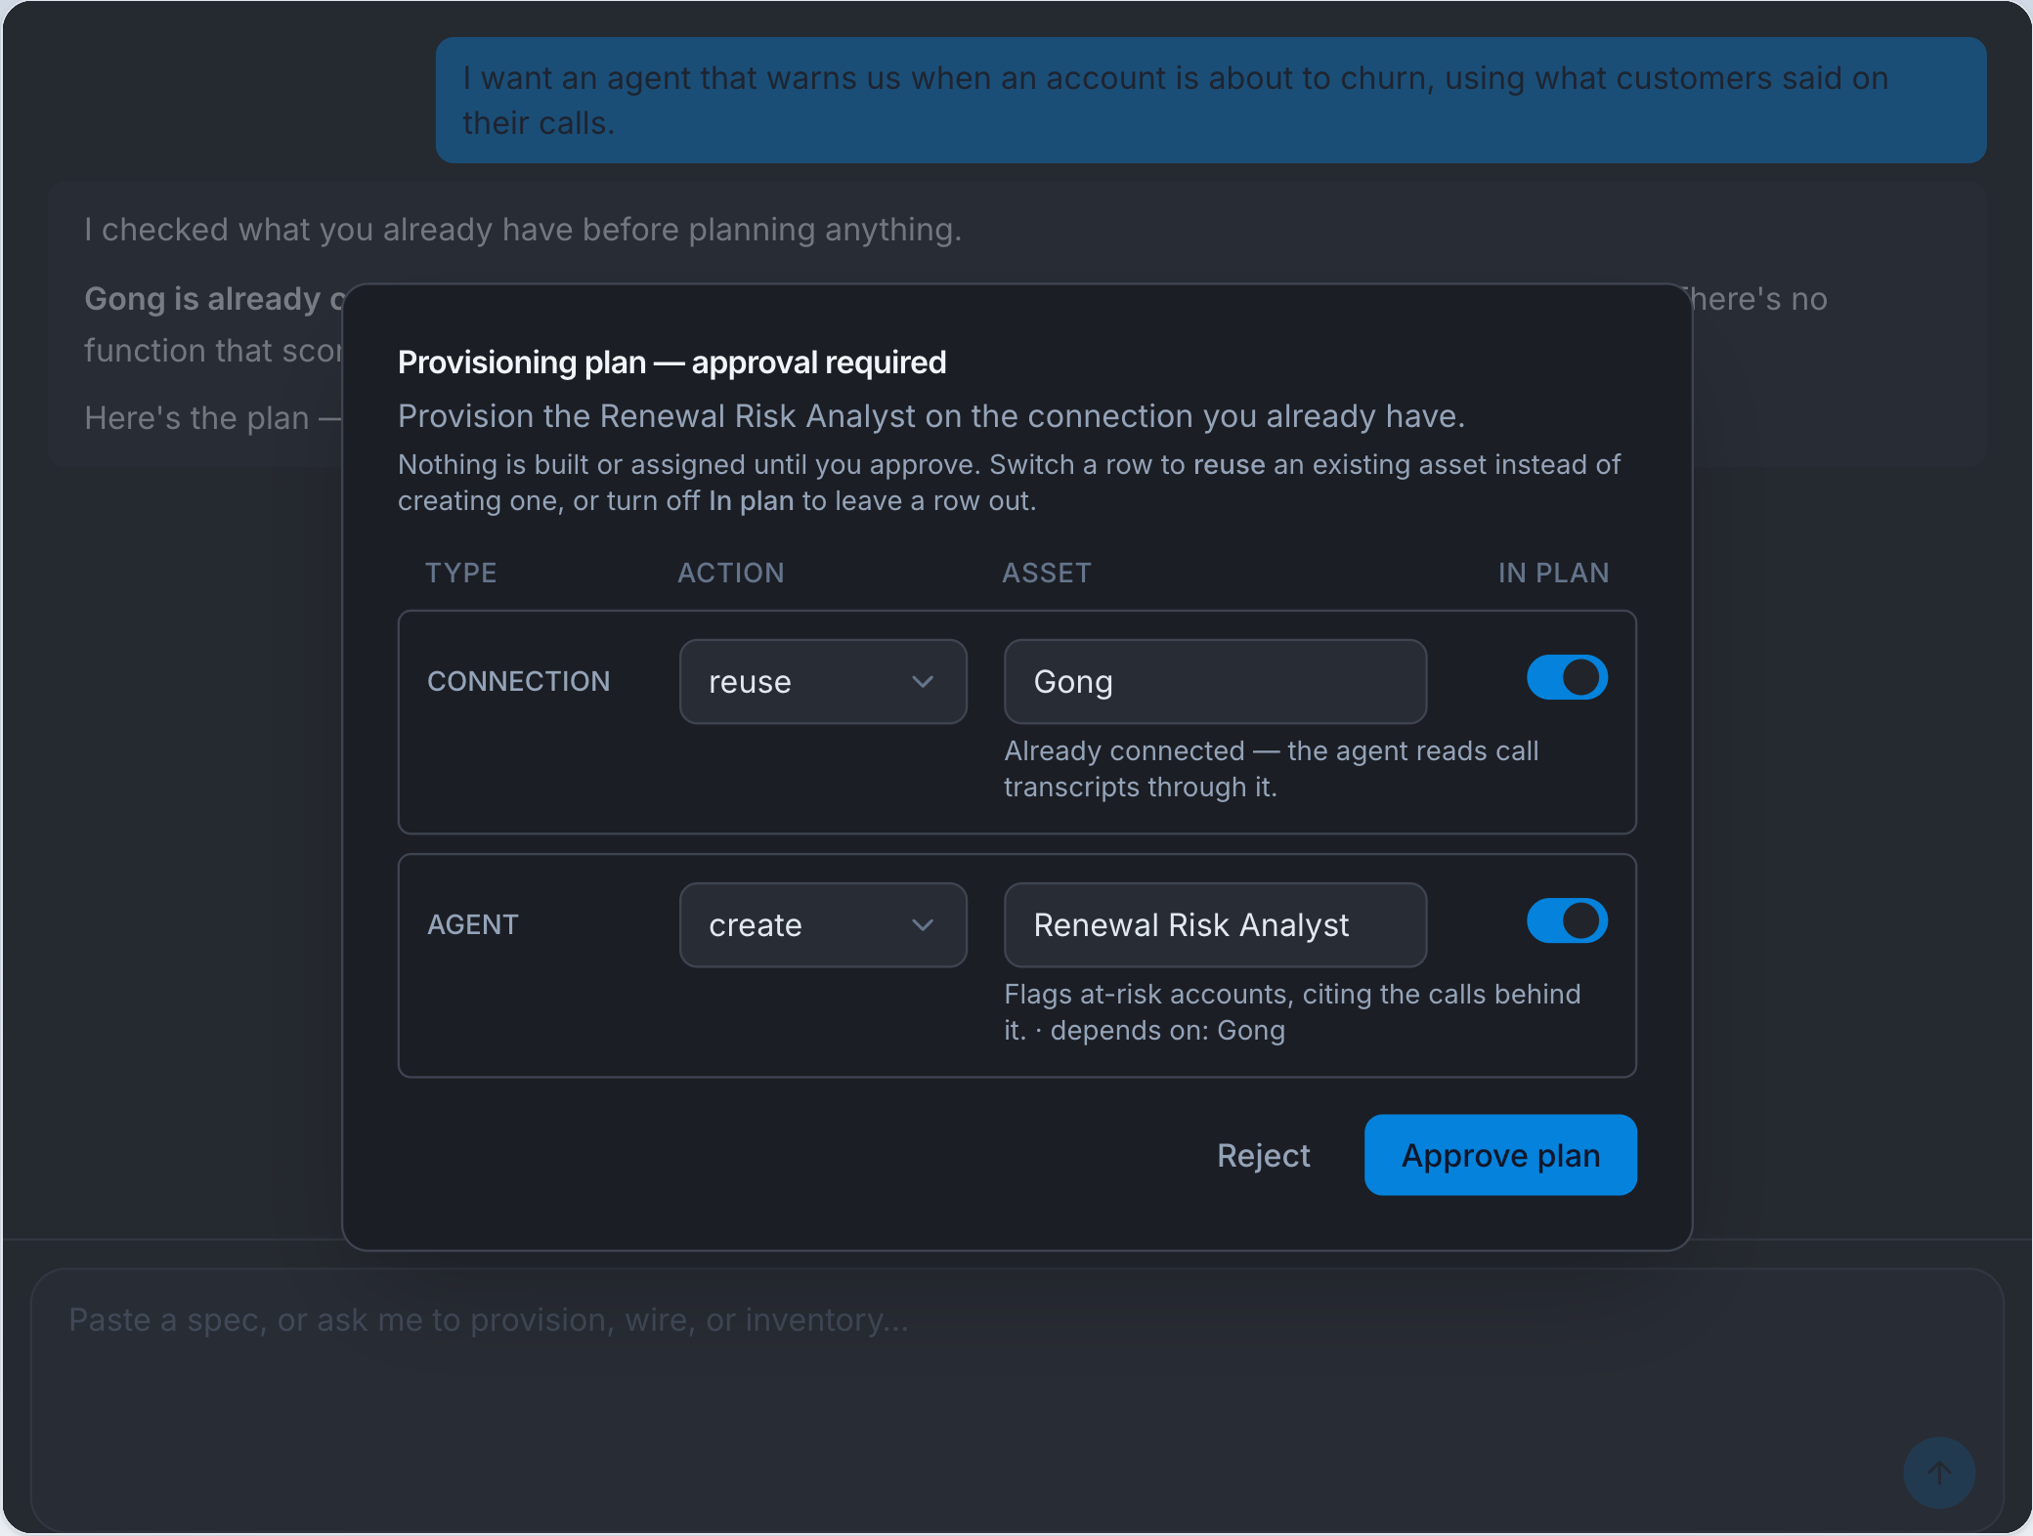
Task: Click 'Provision the Renewal Risk Analyst' summary line
Action: tap(931, 416)
